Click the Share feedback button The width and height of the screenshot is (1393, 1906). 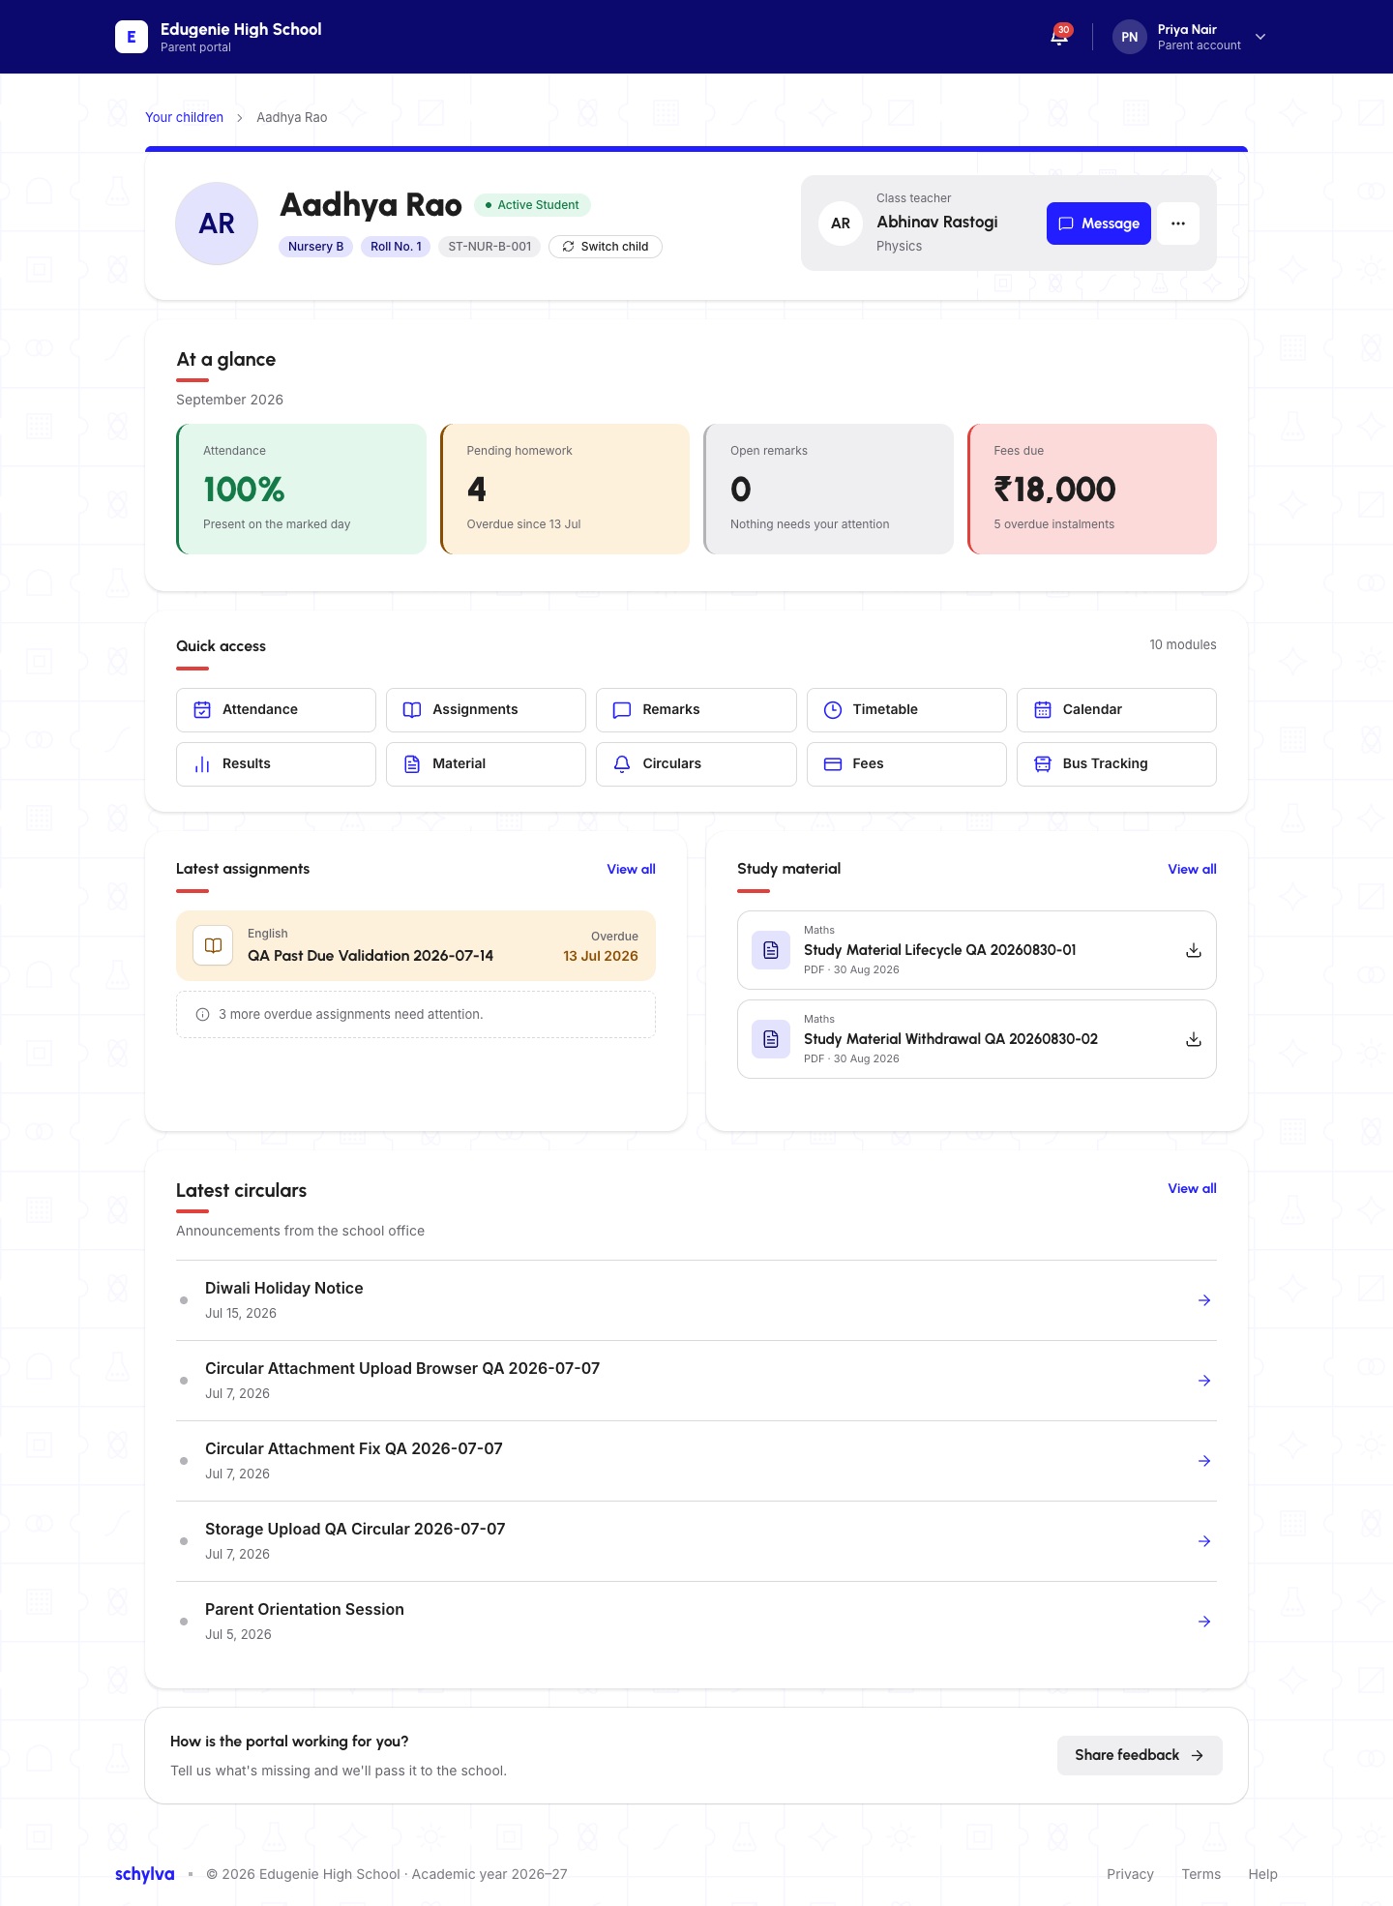(x=1140, y=1756)
